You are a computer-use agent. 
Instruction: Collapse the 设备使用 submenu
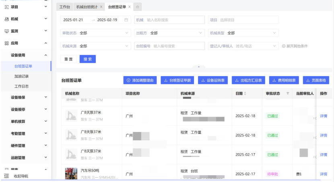pos(45,55)
